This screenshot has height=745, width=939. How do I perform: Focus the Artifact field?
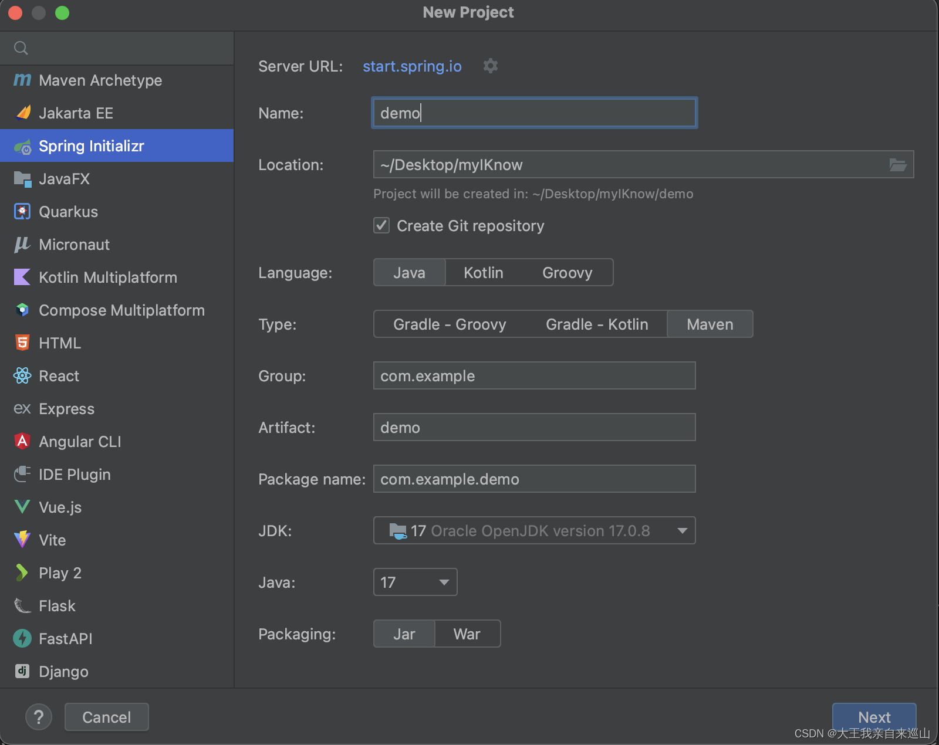534,427
